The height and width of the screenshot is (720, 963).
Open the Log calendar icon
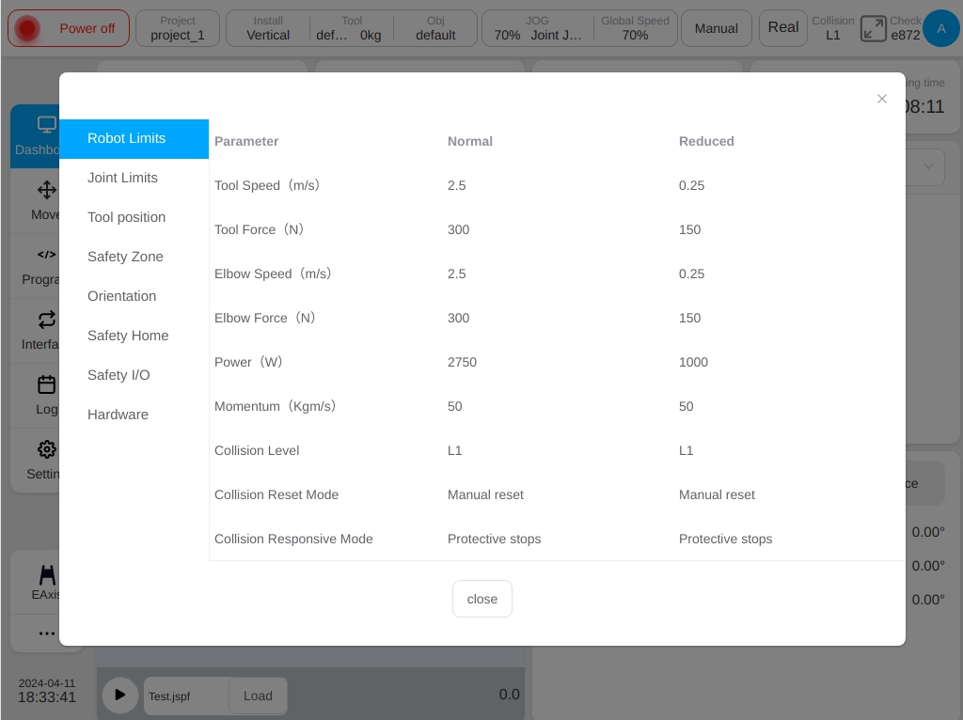pyautogui.click(x=47, y=384)
